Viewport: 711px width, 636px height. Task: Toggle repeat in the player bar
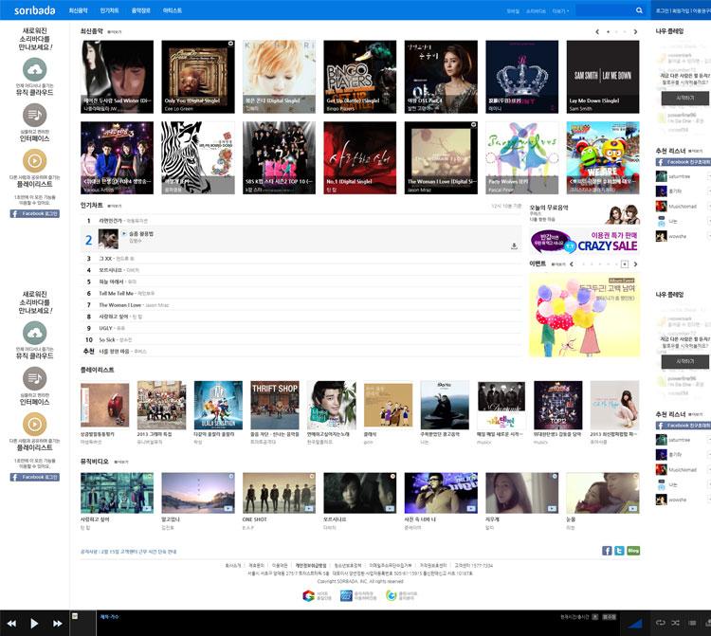[660, 623]
